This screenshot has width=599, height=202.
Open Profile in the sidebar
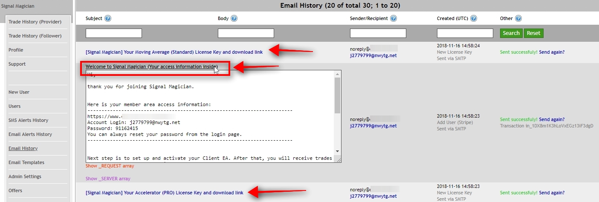(16, 50)
